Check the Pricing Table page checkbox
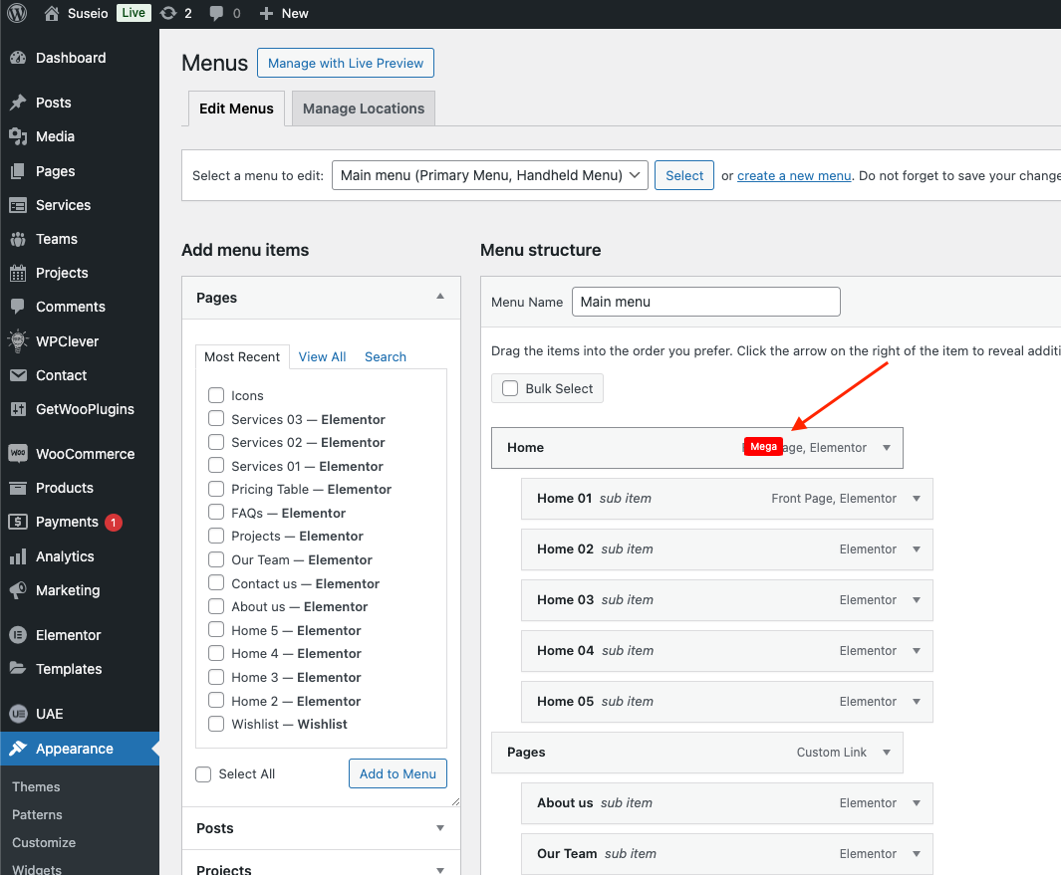The image size is (1061, 875). tap(216, 489)
